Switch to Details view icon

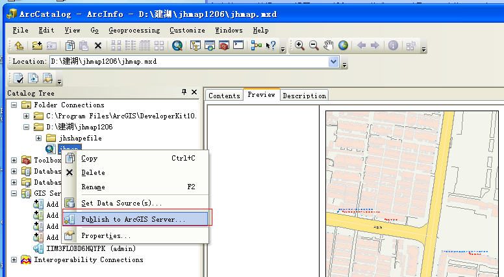(x=145, y=46)
